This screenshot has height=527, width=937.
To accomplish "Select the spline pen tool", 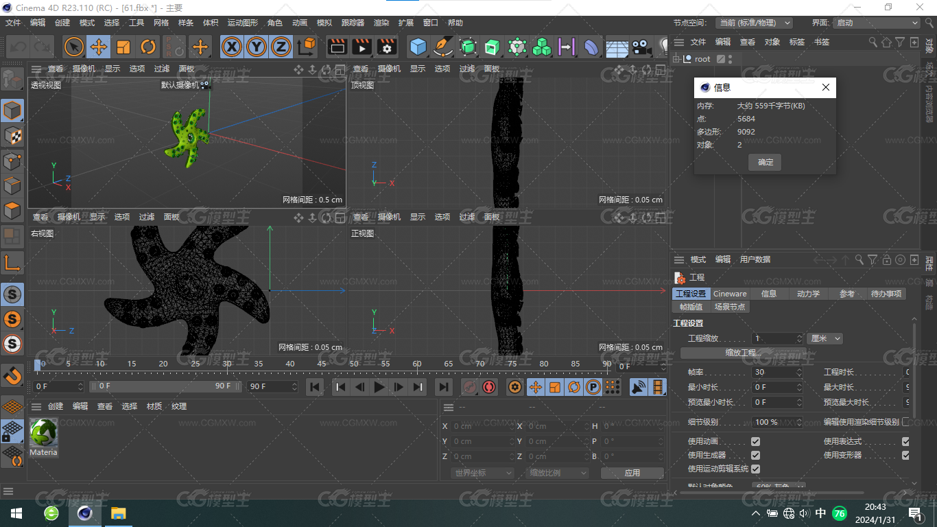I will [x=443, y=47].
